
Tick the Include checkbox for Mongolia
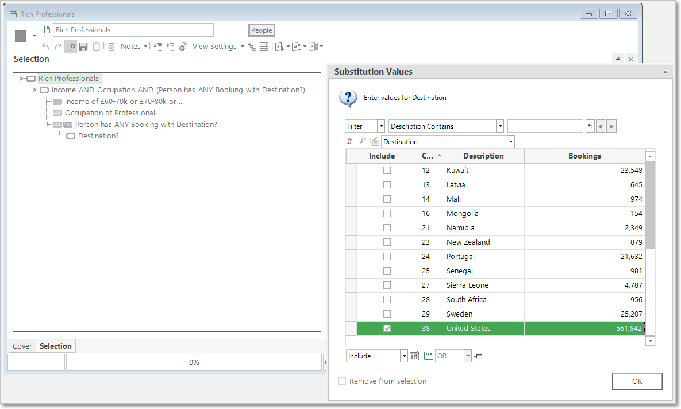tap(387, 214)
